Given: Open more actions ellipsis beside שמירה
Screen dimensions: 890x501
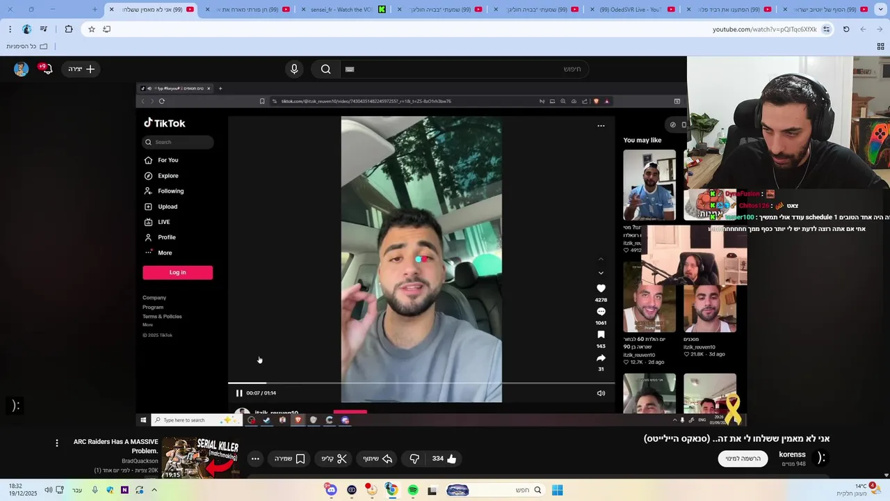Looking at the screenshot, I should click(x=255, y=459).
